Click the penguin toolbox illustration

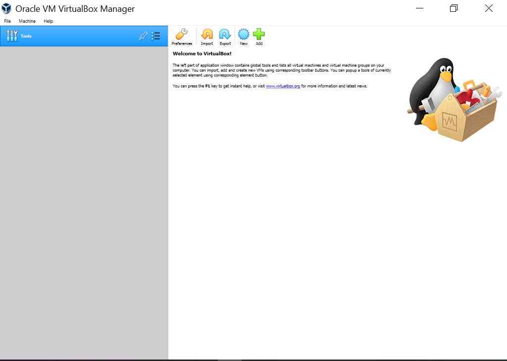pyautogui.click(x=455, y=100)
